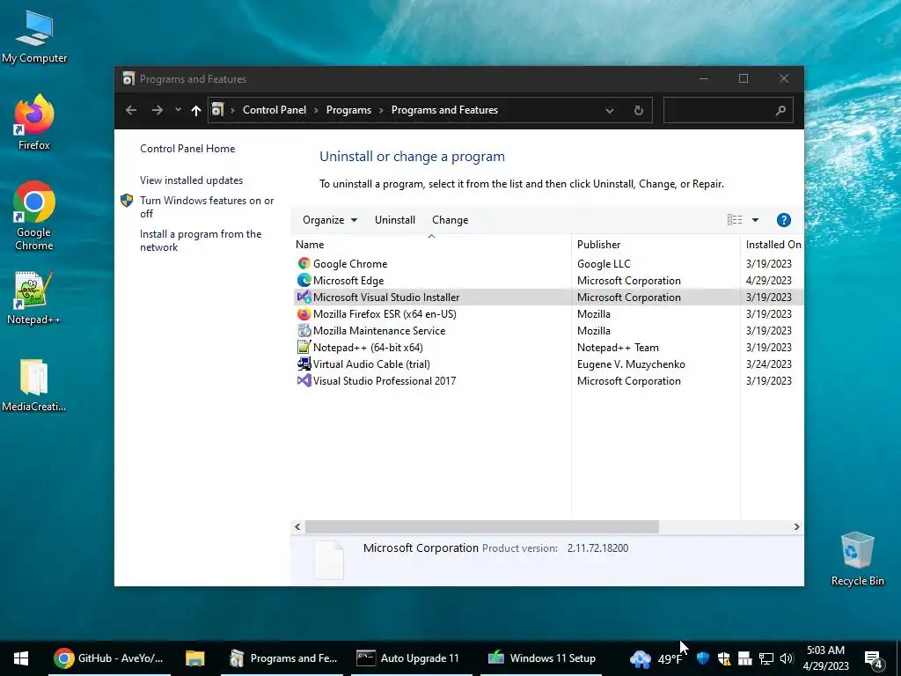This screenshot has width=901, height=676.
Task: Switch to the Windows 11 Setup taskbar window
Action: coord(541,658)
